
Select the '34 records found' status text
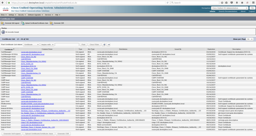click(12, 32)
